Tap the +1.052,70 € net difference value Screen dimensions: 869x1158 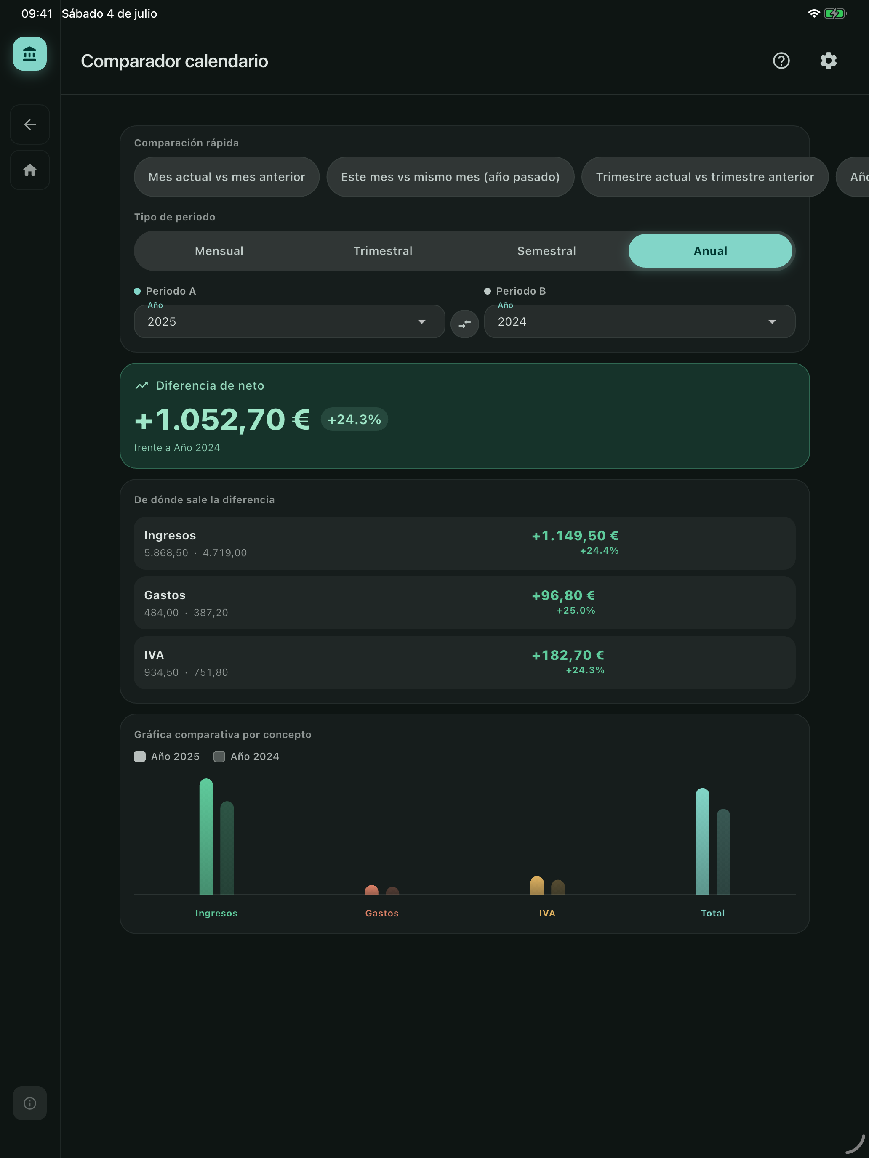[x=222, y=420]
